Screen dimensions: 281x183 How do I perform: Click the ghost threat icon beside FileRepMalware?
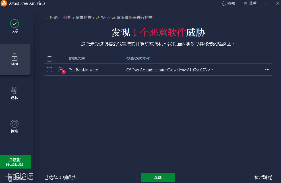[61, 70]
